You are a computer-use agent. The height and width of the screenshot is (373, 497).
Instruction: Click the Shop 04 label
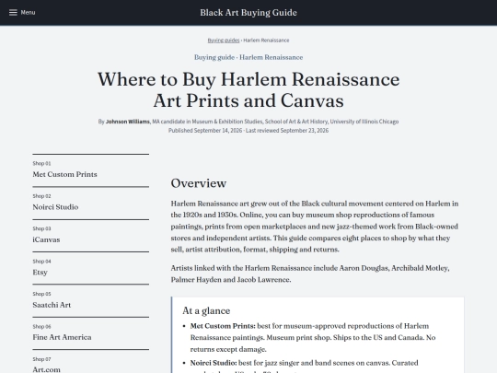tap(41, 262)
